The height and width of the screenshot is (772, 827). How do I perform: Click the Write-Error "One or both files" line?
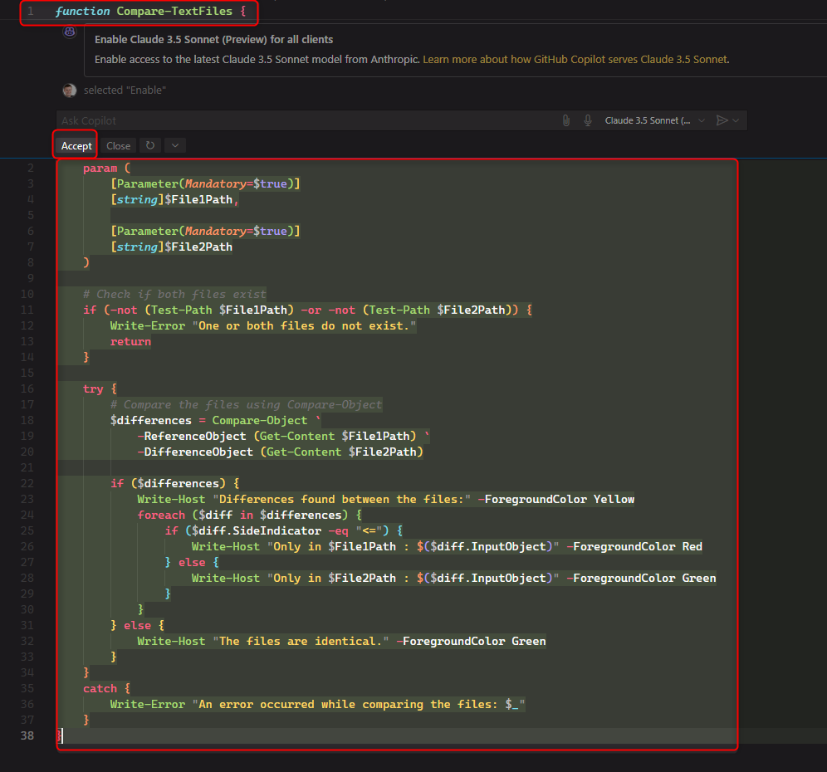(x=262, y=326)
